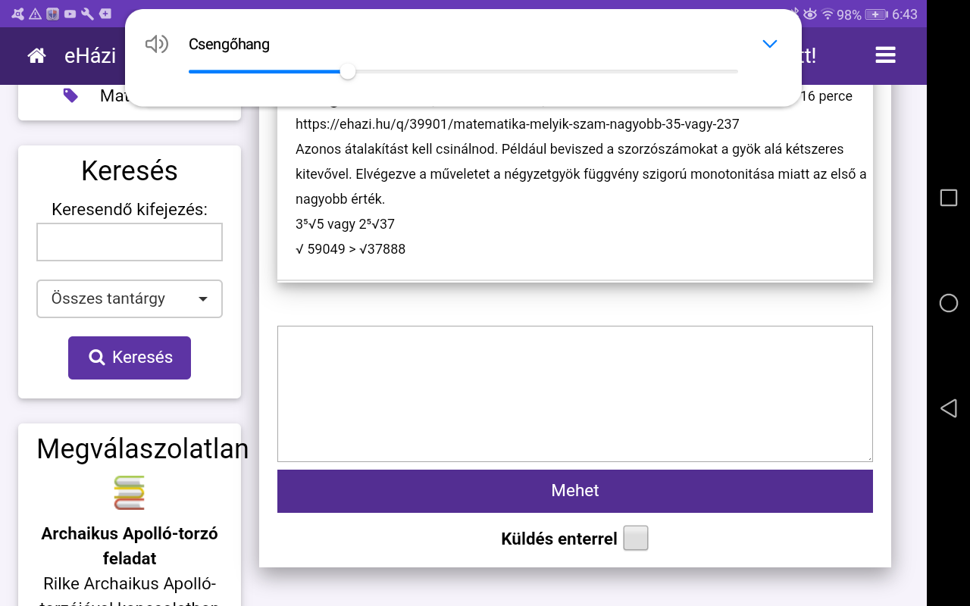
Task: Tap the Android recent apps square
Action: tap(948, 198)
